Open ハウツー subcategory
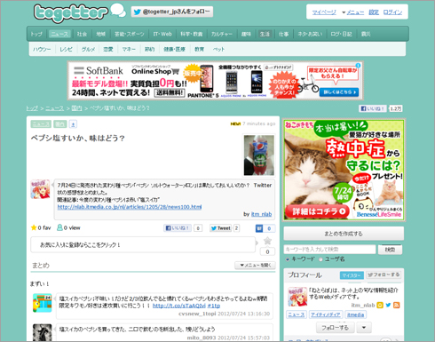Viewport: 435px width, 342px height. (42, 49)
